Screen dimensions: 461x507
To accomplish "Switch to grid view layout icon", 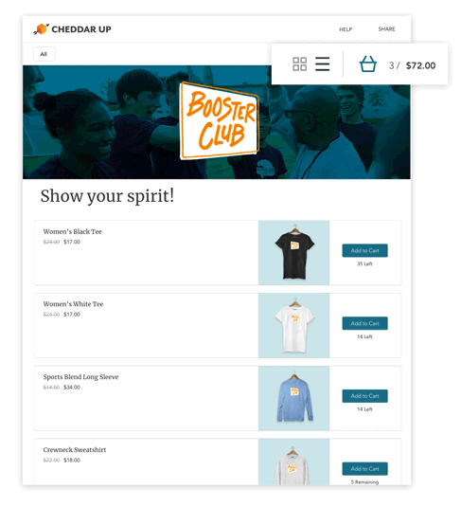I will point(299,64).
